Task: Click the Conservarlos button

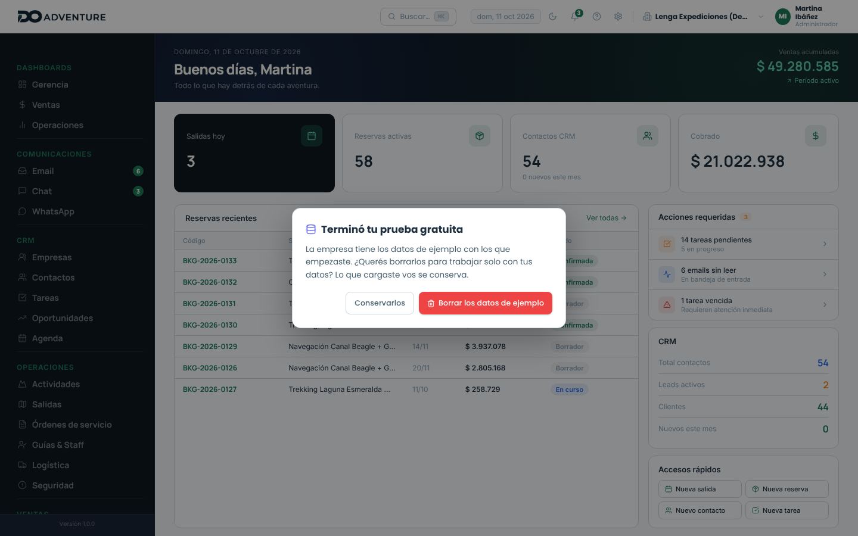Action: [380, 303]
